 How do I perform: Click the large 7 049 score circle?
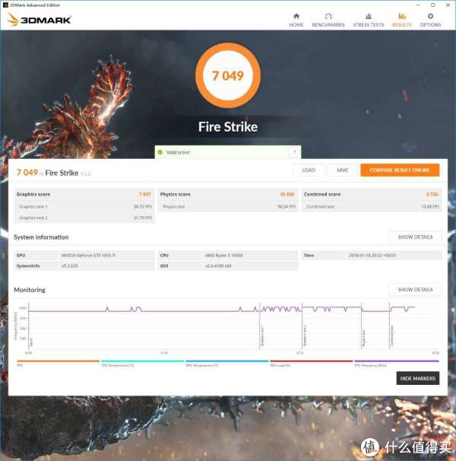coord(228,75)
